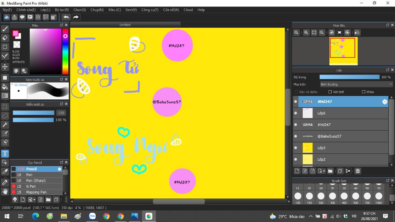The image size is (395, 222).
Task: Hide the @BabeSunz57 layer
Action: click(296, 136)
